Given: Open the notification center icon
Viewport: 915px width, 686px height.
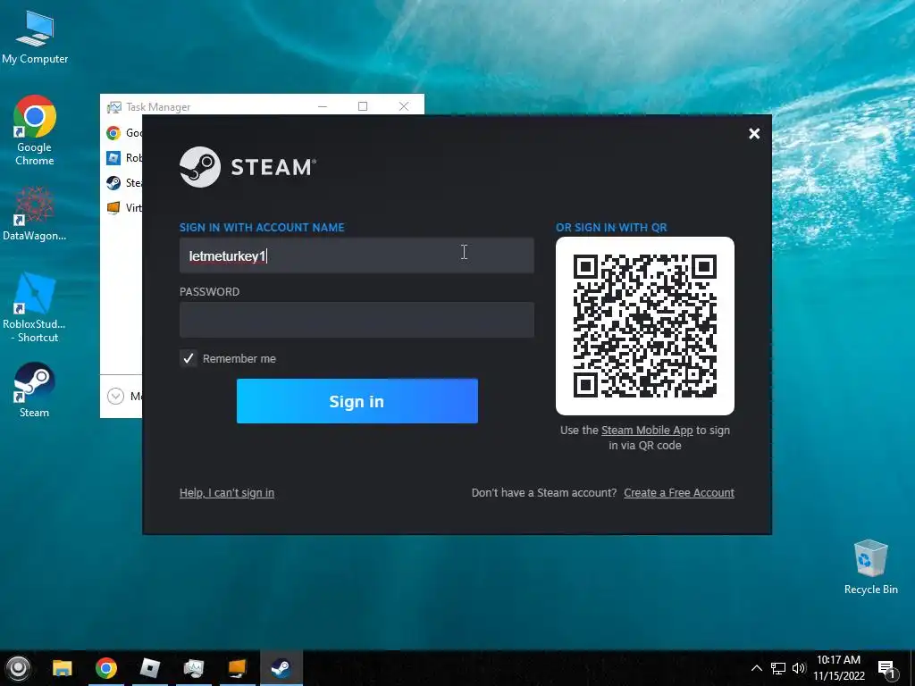Looking at the screenshot, I should (886, 669).
